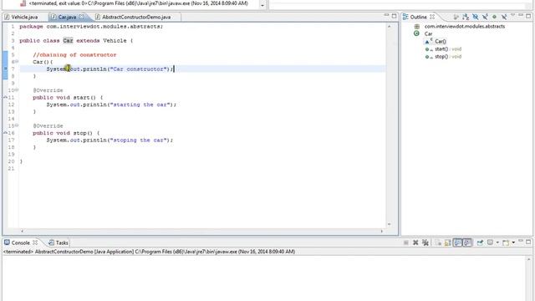
Task: Click the method icon beside start()
Action: [427, 49]
